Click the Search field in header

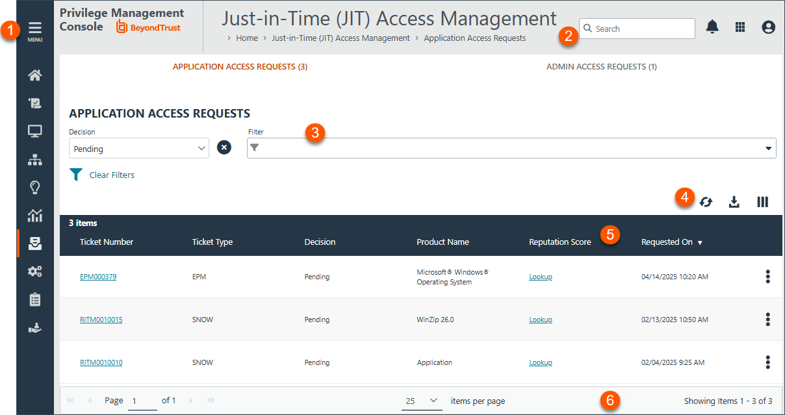(637, 29)
